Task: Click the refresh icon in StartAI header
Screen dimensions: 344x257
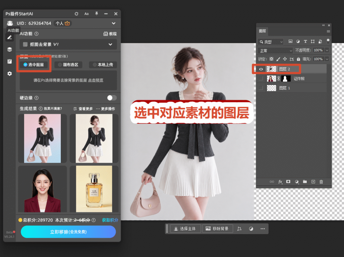Action: pyautogui.click(x=76, y=14)
